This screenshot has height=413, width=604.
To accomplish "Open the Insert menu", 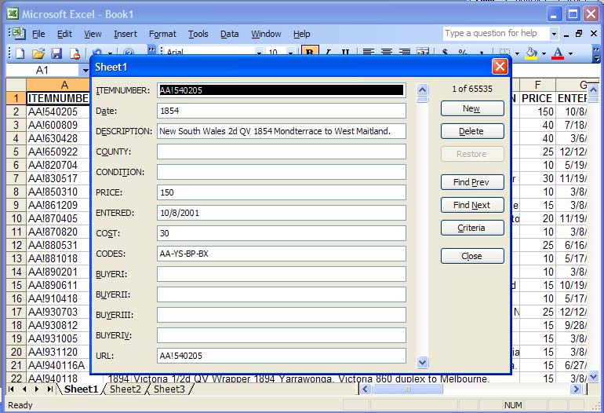I will tap(126, 34).
